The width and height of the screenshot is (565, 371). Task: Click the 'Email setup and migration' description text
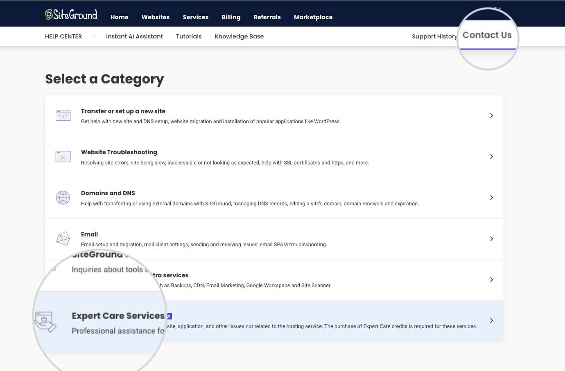204,245
